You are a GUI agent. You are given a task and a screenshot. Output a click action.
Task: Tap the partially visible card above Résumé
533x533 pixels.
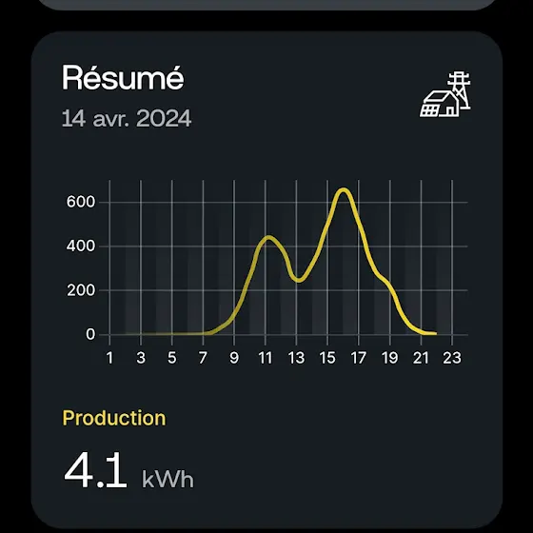click(266, 5)
